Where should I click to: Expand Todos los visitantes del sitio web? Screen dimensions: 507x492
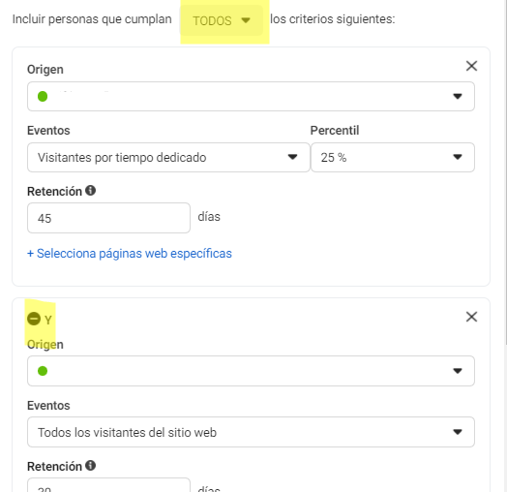pyautogui.click(x=251, y=432)
